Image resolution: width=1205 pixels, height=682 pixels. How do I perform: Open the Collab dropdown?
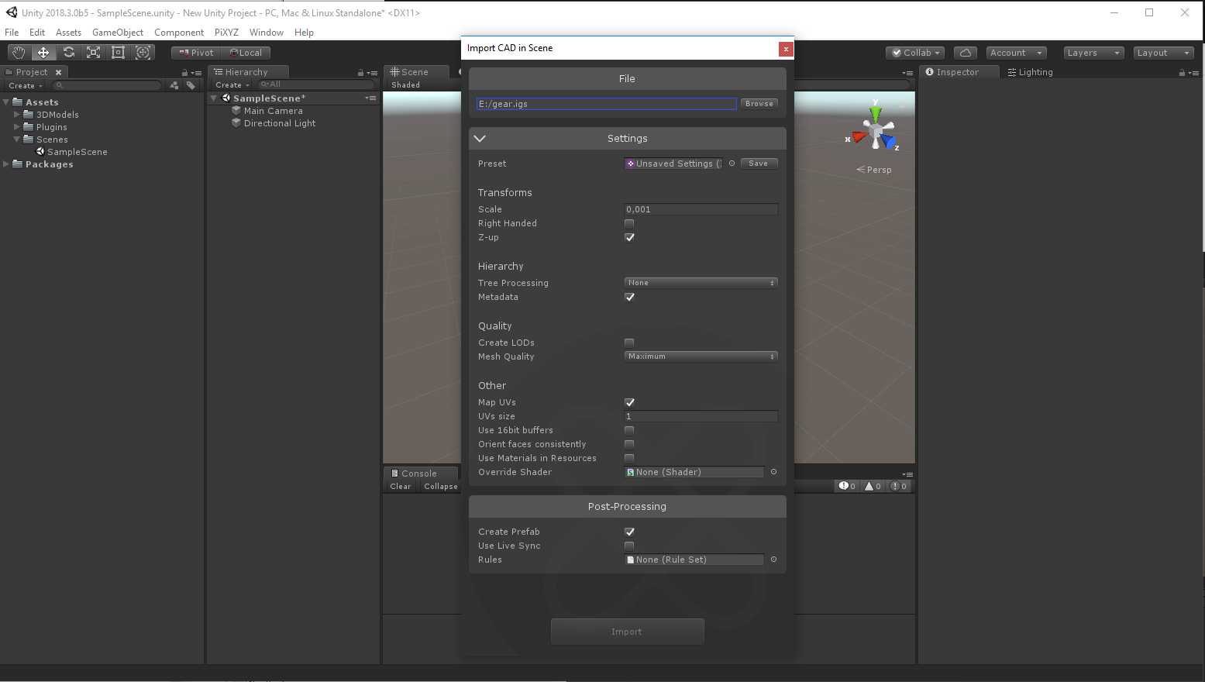(915, 53)
